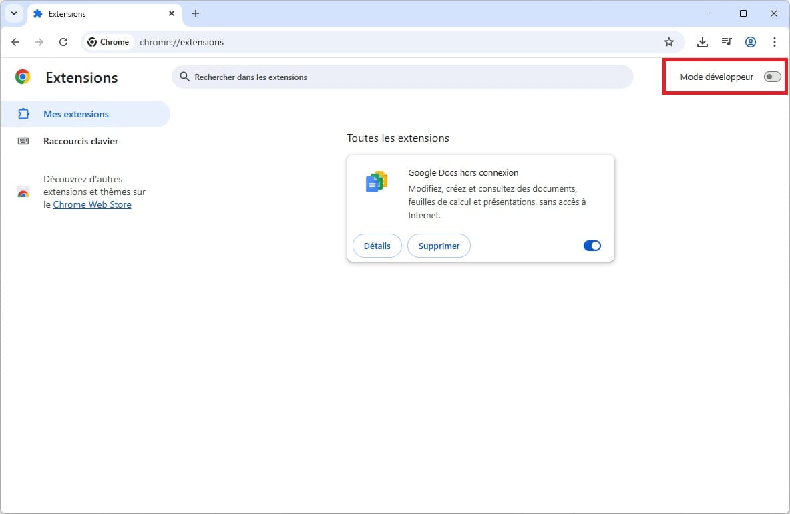Expand the tab search dropdown arrow
This screenshot has height=514, width=790.
(x=14, y=13)
